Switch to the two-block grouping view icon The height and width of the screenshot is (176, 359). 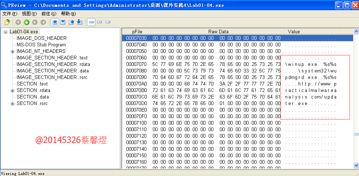[x=100, y=22]
